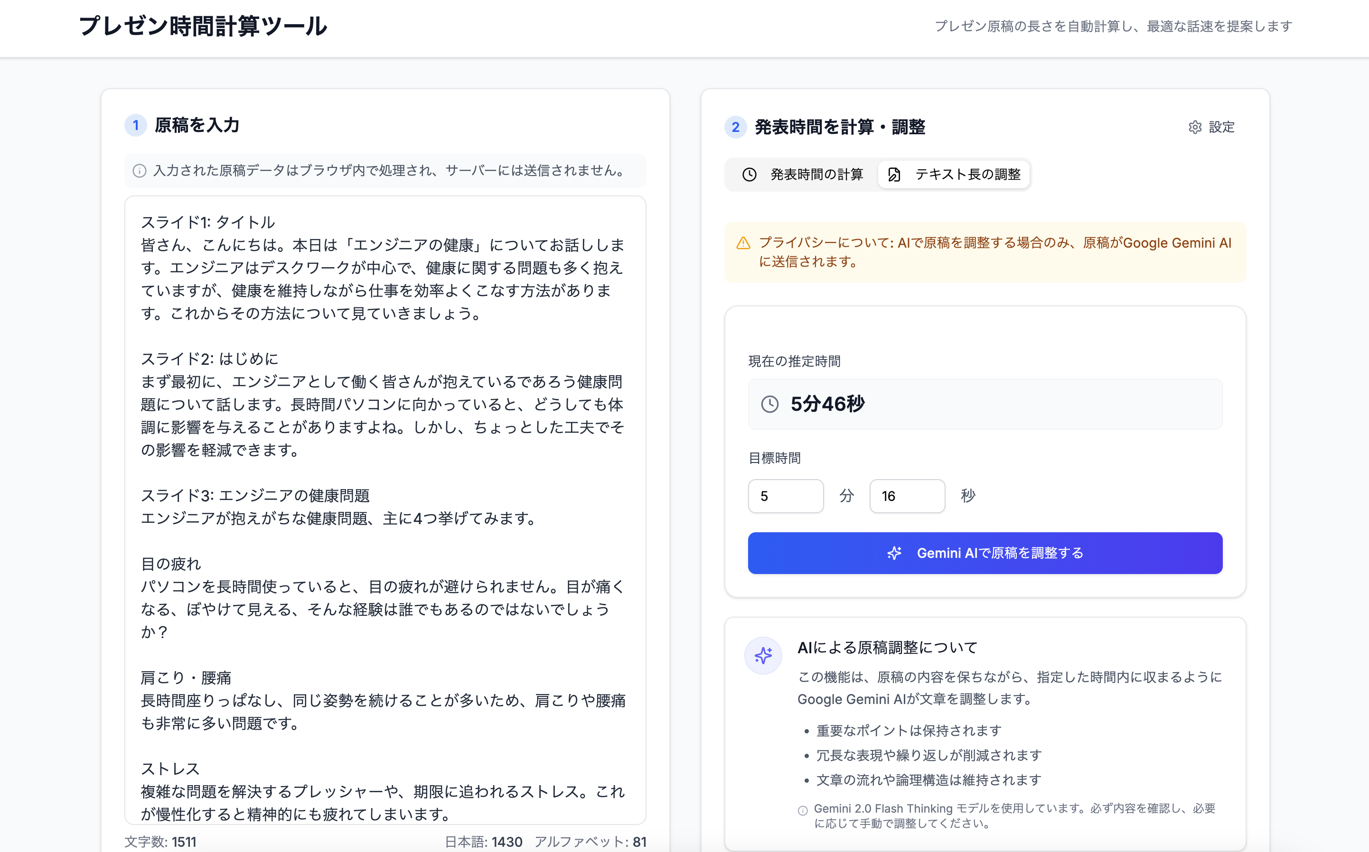The width and height of the screenshot is (1369, 852).
Task: Click the step 1 number badge
Action: tap(135, 125)
